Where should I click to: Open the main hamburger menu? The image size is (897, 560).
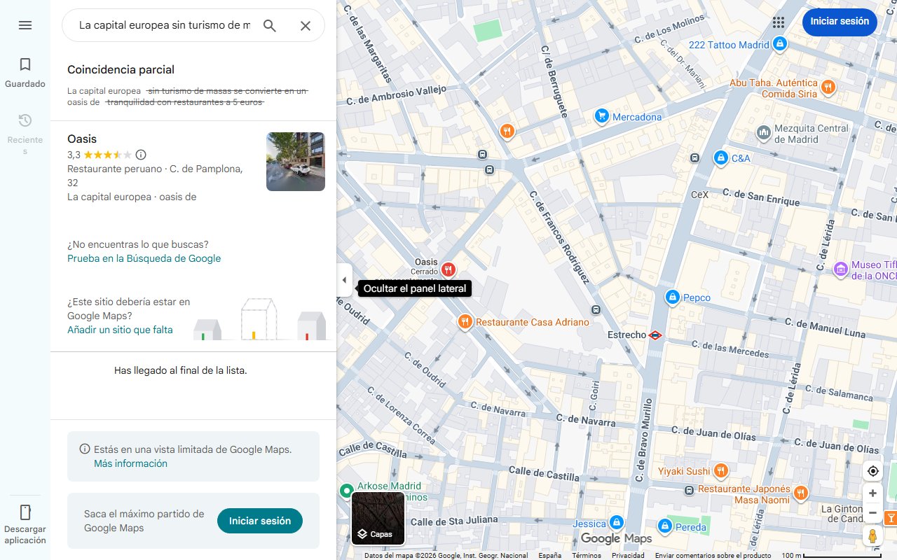point(25,25)
